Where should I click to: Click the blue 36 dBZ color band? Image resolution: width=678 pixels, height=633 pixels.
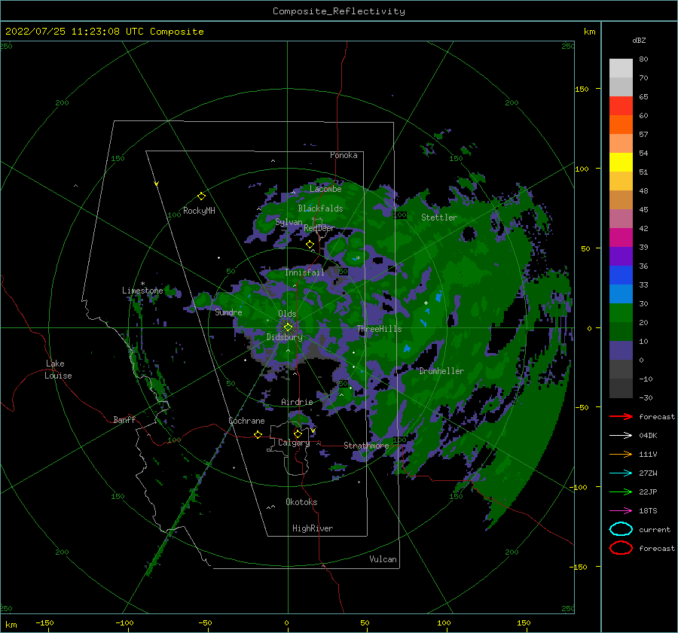621,275
